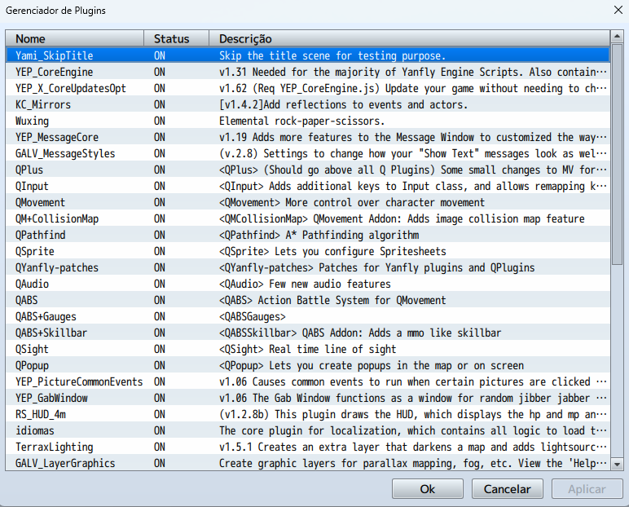Click the ON status of TerraxLighting
Screen dimensions: 629x507
[x=160, y=447]
